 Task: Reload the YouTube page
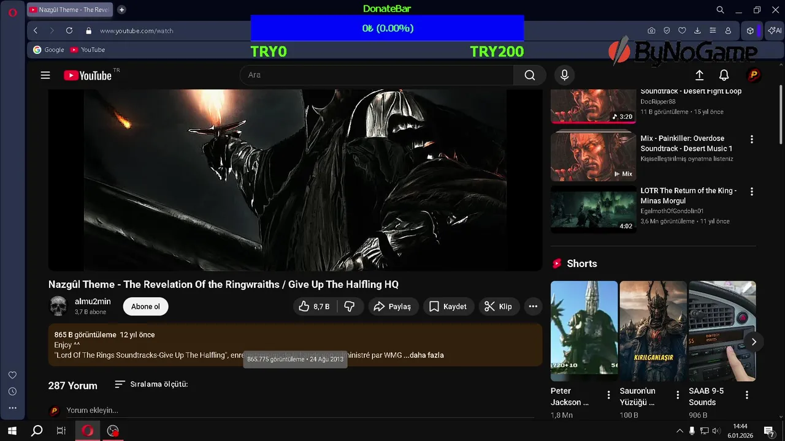tap(69, 31)
